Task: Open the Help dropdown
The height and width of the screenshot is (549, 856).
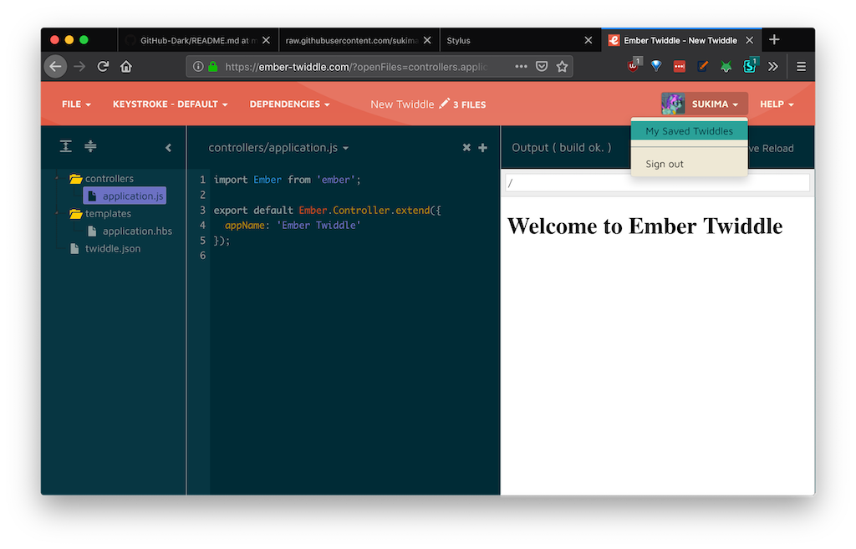Action: pyautogui.click(x=777, y=104)
